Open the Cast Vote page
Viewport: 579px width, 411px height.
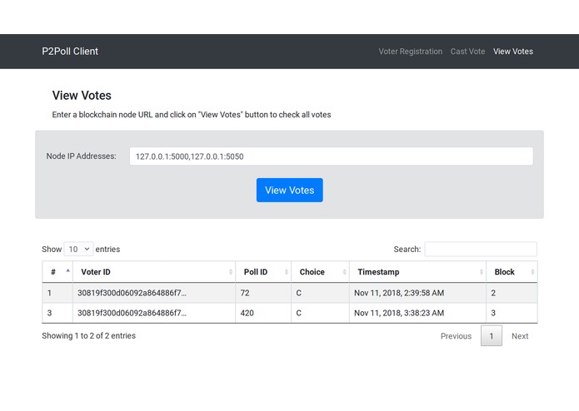coord(467,52)
